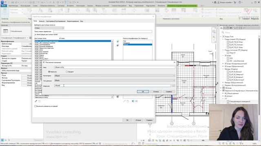Image resolution: width=261 pixels, height=146 pixels.
Task: Open the Аннотации ribbon tab
Action: coord(80,6)
